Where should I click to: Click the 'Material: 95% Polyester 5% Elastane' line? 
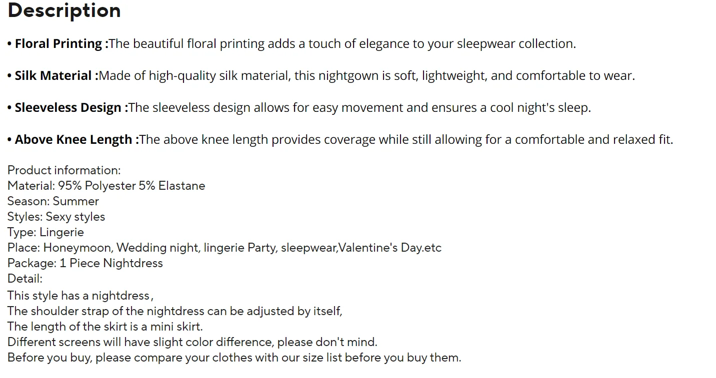coord(106,186)
